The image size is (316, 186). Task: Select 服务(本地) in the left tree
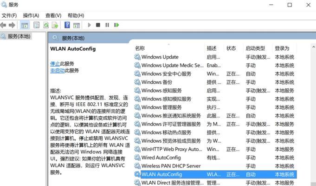(19, 36)
